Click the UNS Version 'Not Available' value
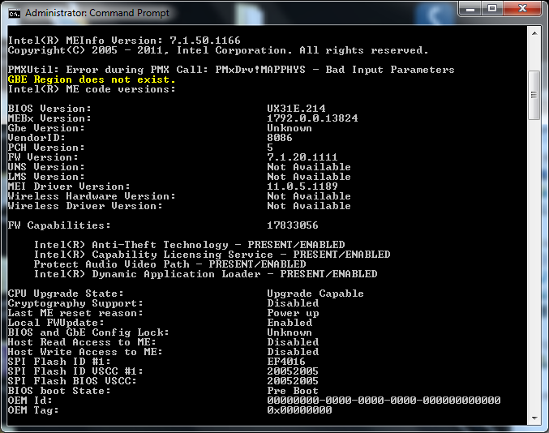 (309, 167)
